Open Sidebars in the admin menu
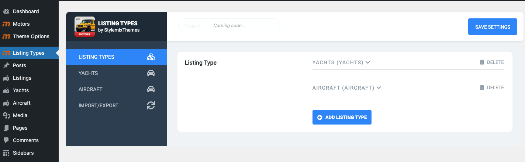525x162 pixels. pyautogui.click(x=24, y=153)
